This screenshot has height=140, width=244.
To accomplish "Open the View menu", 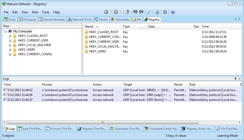I will pyautogui.click(x=25, y=12).
